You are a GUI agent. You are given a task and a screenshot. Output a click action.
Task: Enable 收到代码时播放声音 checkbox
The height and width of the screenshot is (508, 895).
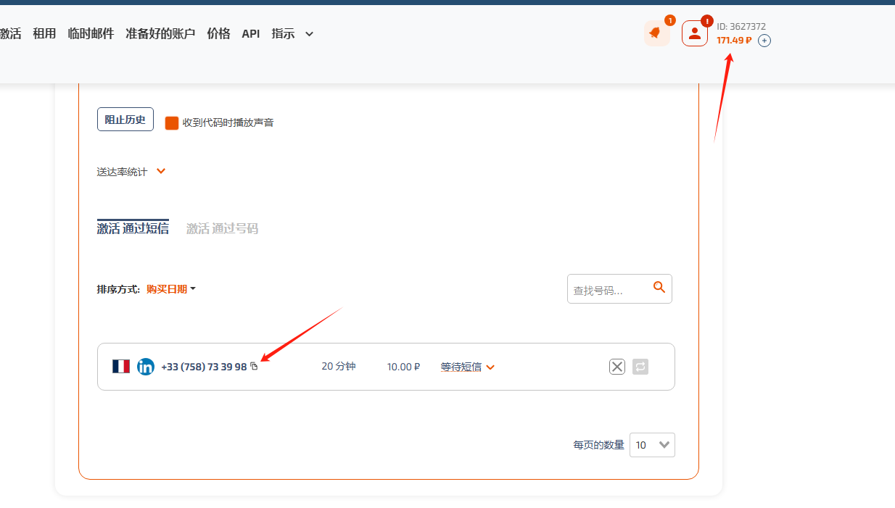point(172,122)
